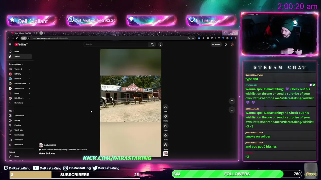The width and height of the screenshot is (321, 180).
Task: Open Shorts in the sidebar
Action: (20, 56)
